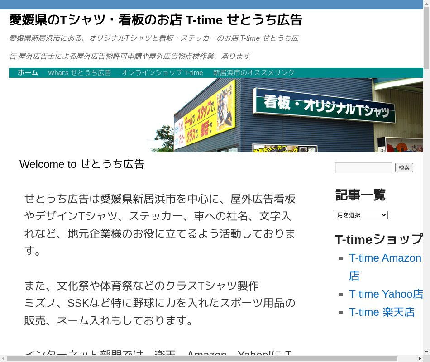The height and width of the screenshot is (362, 430).
Task: Click the vertical scrollbar down arrow
Action: tap(426, 352)
